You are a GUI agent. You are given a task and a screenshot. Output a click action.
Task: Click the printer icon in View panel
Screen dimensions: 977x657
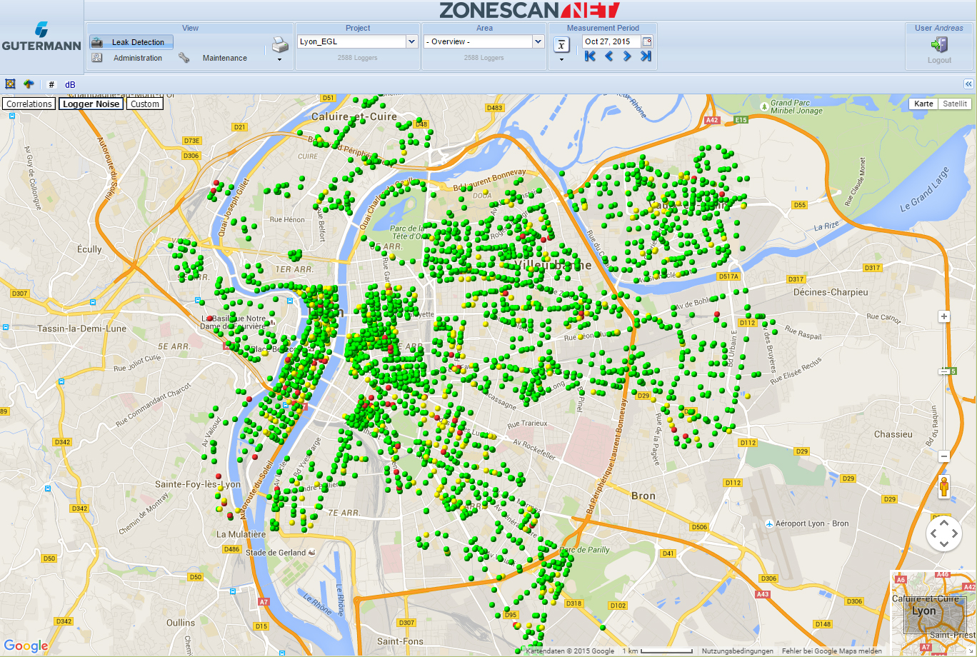pos(280,46)
